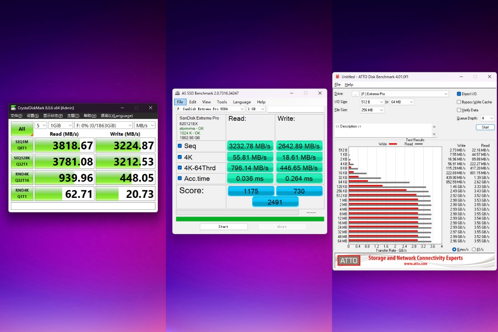Viewport: 498px width, 332px height.
Task: Click into the ATTO Description text box
Action: click(383, 130)
